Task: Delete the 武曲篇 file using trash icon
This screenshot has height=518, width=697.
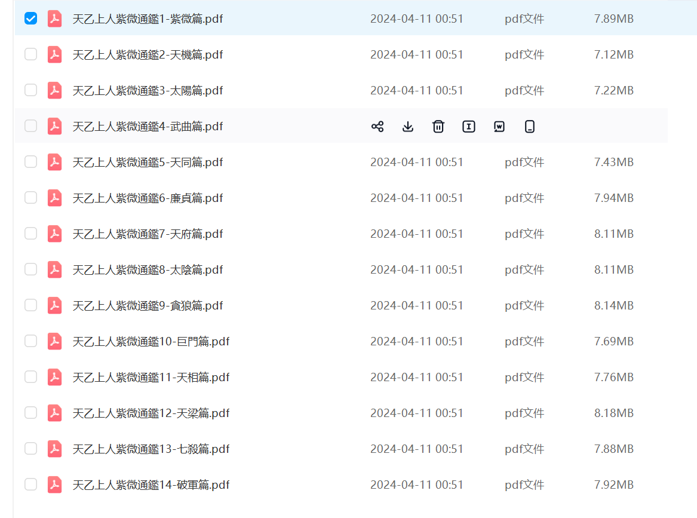Action: [x=438, y=126]
